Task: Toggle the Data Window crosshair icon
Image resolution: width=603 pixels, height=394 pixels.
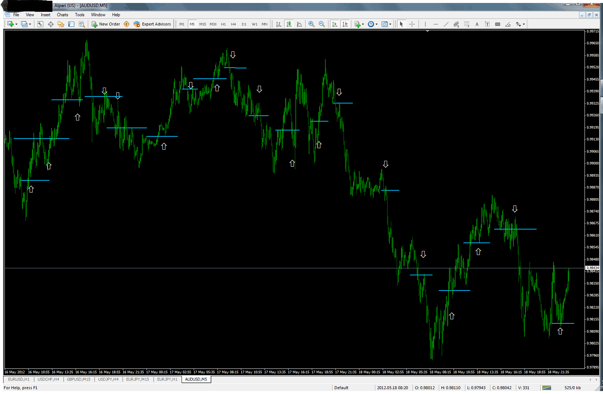Action: click(51, 24)
